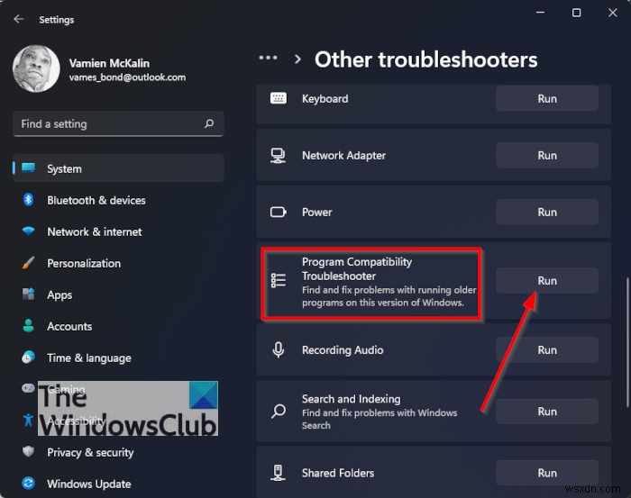The image size is (631, 498).
Task: Click the Windows Update sync icon
Action: [28, 483]
